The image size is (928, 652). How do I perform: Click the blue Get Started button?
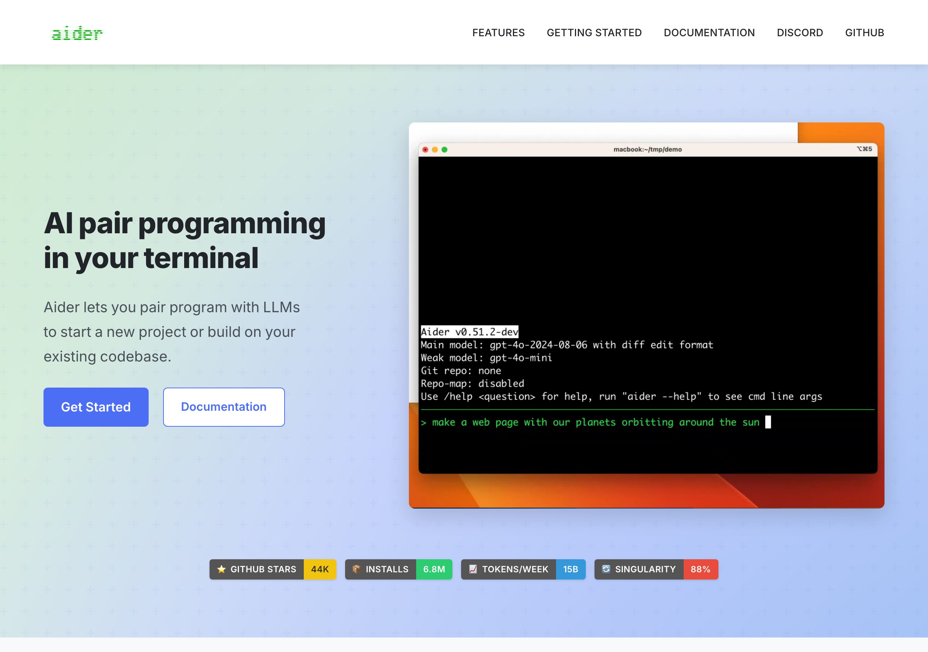pyautogui.click(x=96, y=407)
